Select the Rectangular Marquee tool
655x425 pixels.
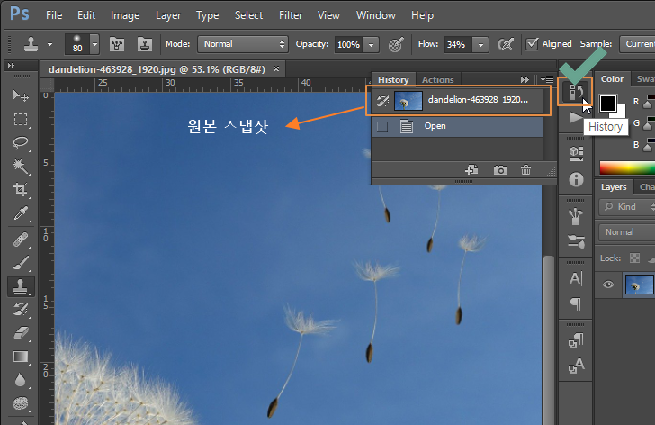(x=20, y=120)
